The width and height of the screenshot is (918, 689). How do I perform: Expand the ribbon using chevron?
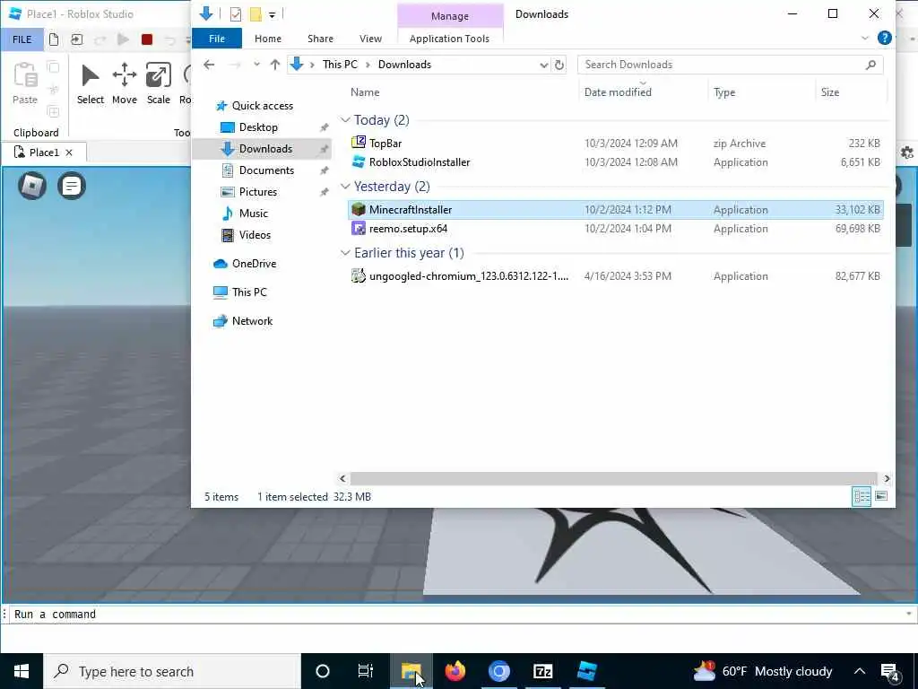865,38
